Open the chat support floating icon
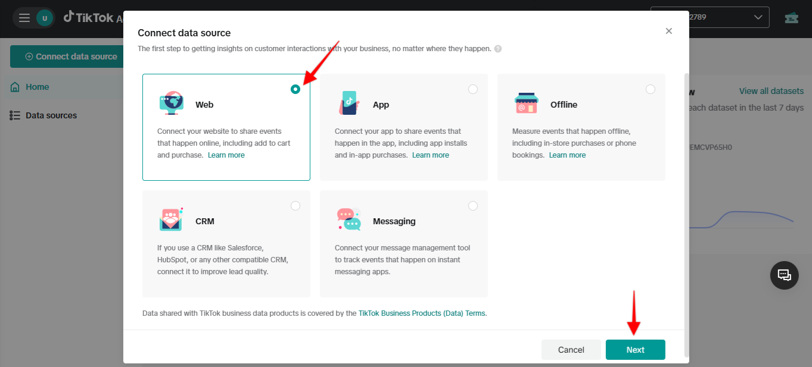The height and width of the screenshot is (367, 812). tap(785, 275)
